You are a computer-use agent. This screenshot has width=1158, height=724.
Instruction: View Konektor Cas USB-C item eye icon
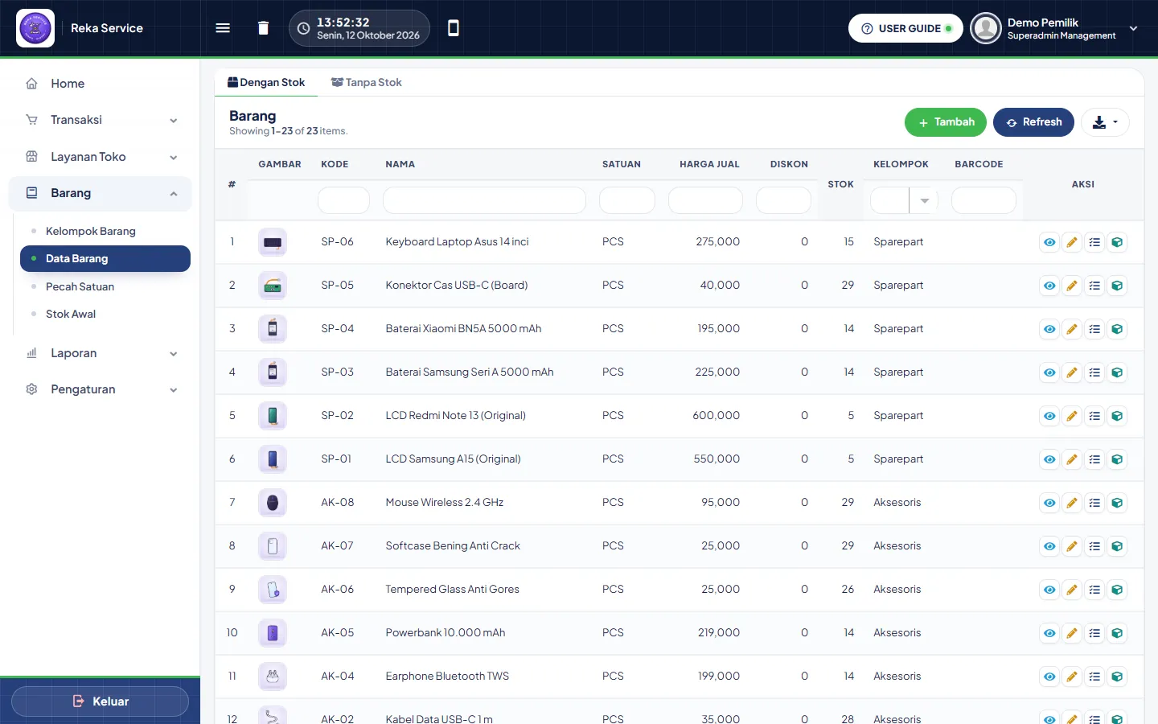1049,286
